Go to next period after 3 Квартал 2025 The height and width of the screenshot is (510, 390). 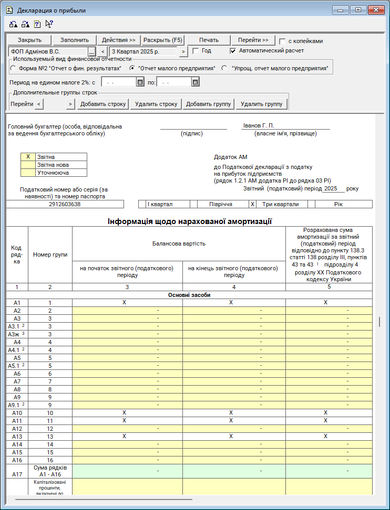coord(183,51)
